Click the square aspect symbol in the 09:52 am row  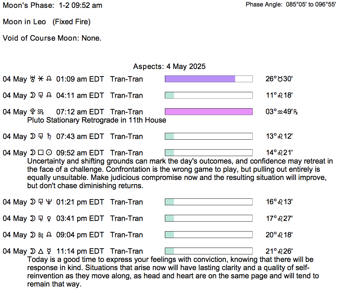pyautogui.click(x=41, y=153)
